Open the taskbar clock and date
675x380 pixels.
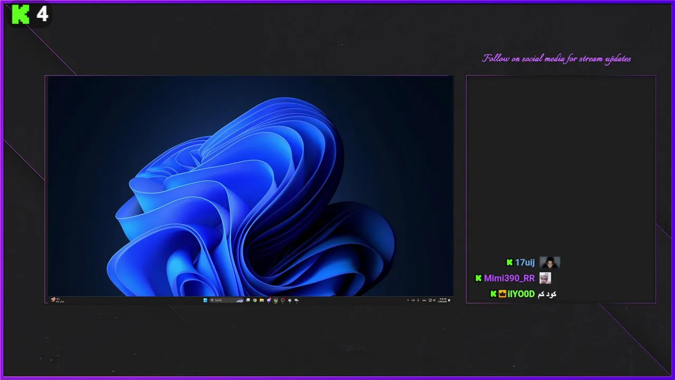[x=442, y=300]
